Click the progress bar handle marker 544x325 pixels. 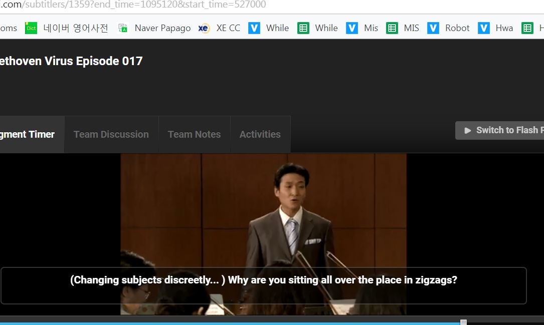click(x=463, y=322)
